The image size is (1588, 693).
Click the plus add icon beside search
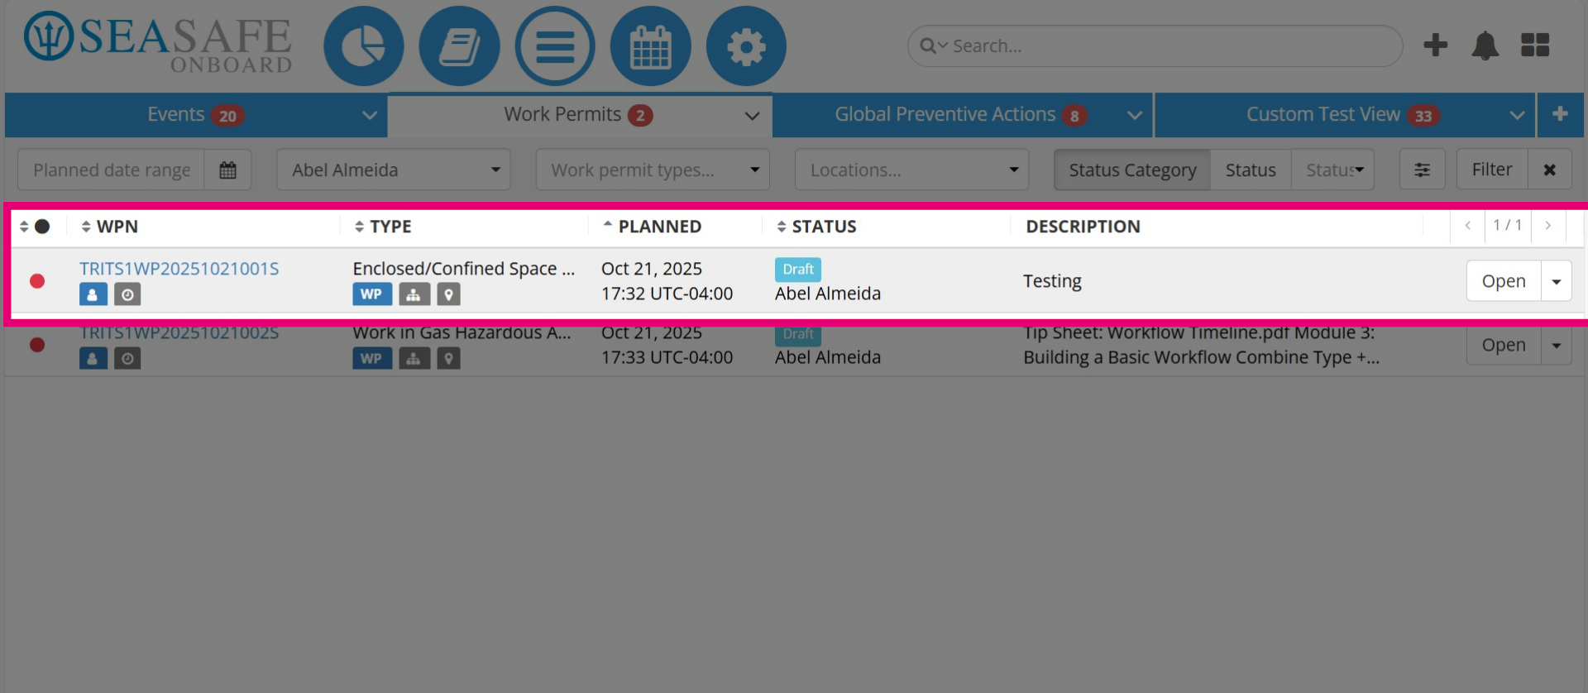[x=1436, y=45]
